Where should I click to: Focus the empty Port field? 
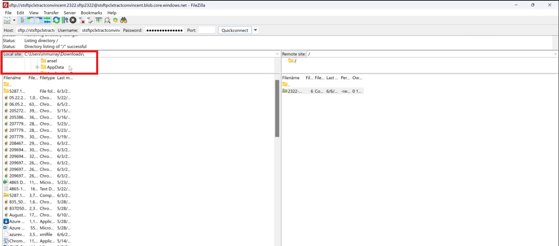pyautogui.click(x=206, y=30)
